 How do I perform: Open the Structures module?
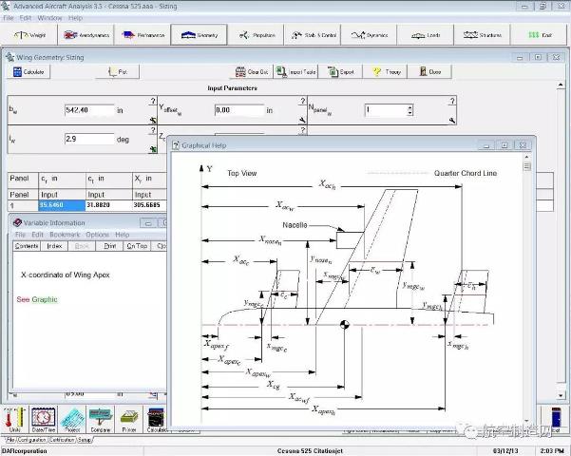[483, 35]
